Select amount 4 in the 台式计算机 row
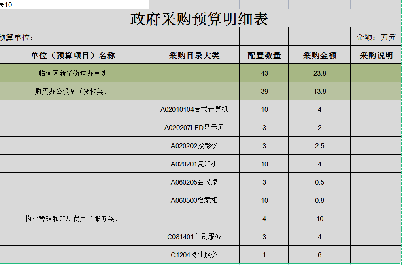 (319, 109)
